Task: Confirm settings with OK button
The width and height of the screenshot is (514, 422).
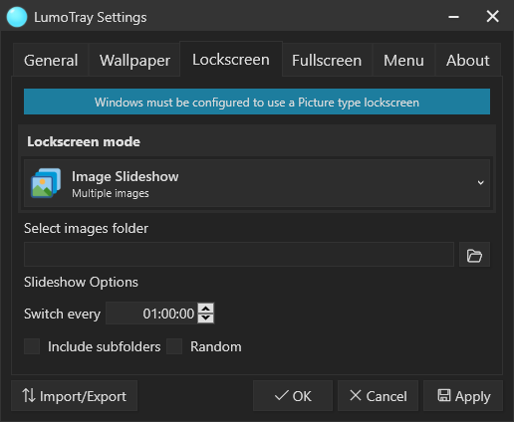Action: pos(293,396)
